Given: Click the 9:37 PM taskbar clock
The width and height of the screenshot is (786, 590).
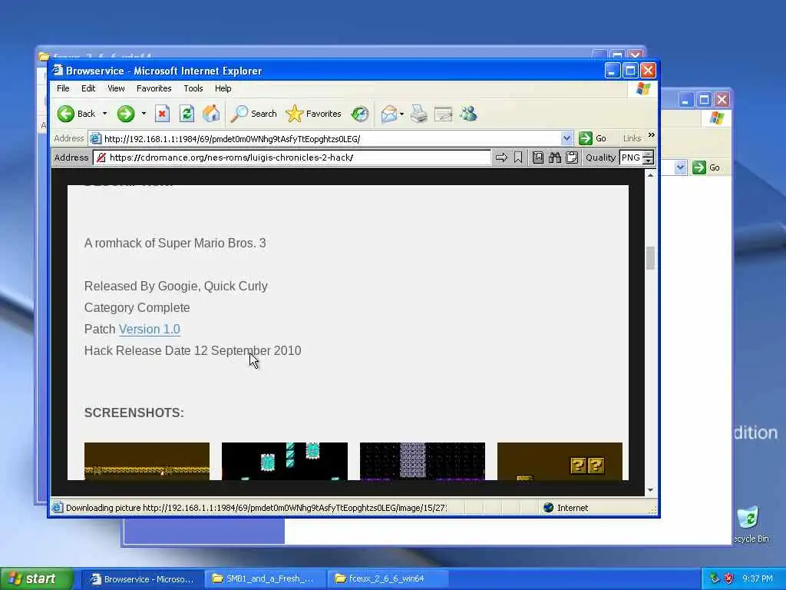Looking at the screenshot, I should [x=758, y=579].
